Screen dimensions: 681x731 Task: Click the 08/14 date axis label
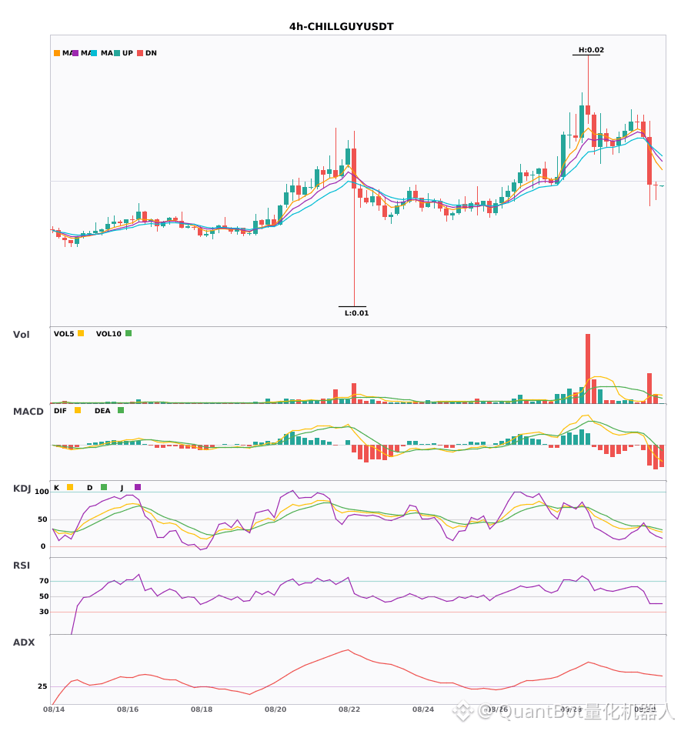click(54, 709)
